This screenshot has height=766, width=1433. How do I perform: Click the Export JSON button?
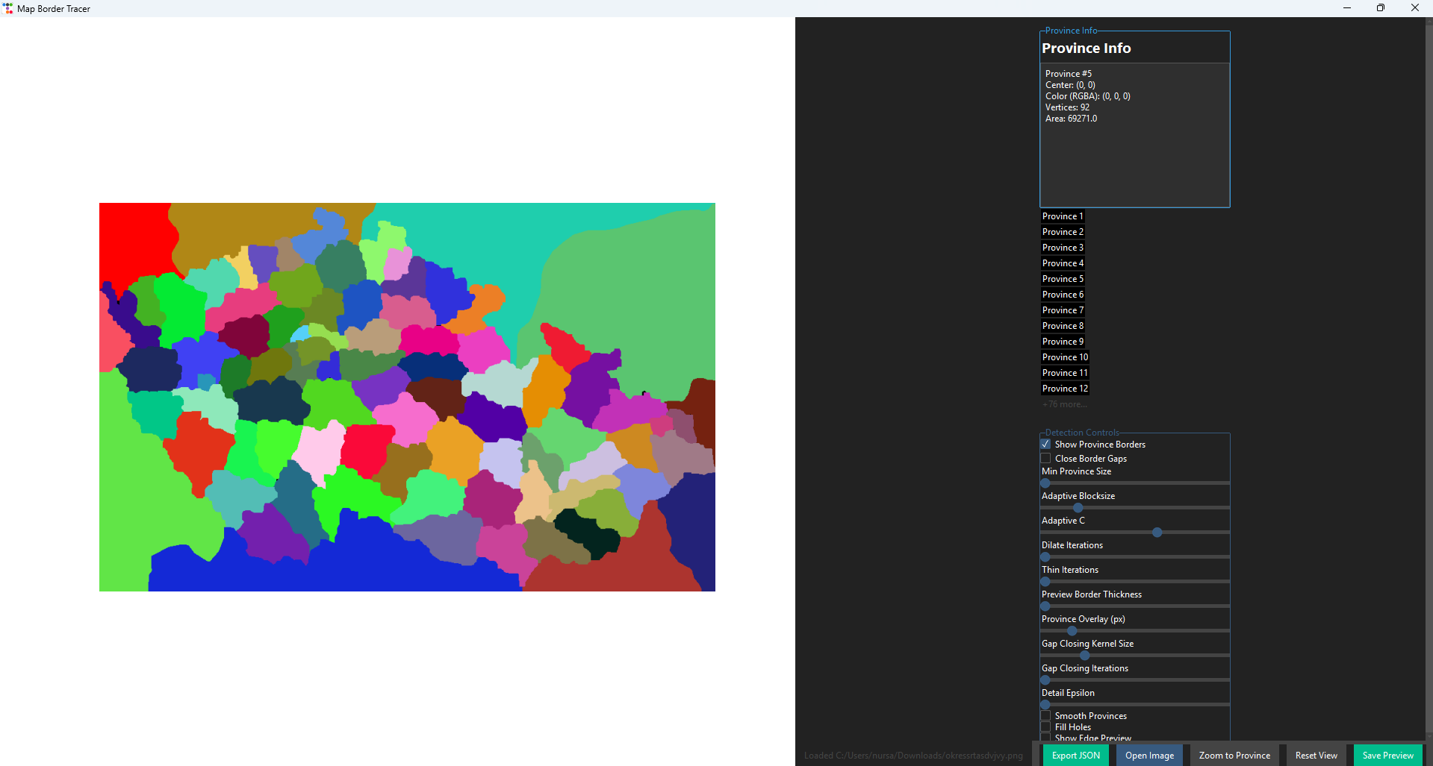coord(1075,756)
